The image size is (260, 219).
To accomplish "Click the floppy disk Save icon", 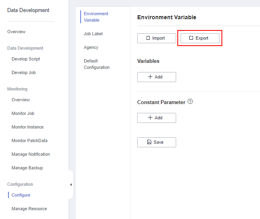I will tap(149, 142).
